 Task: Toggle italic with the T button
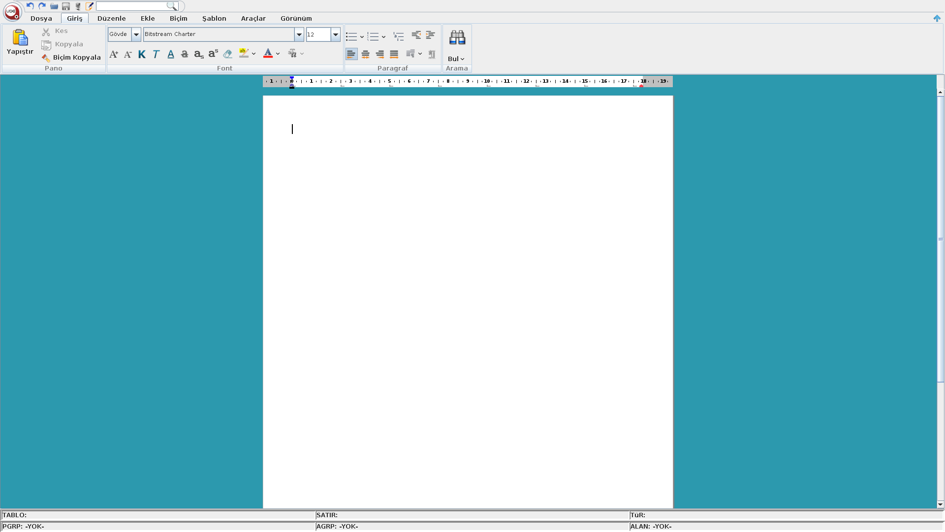156,54
